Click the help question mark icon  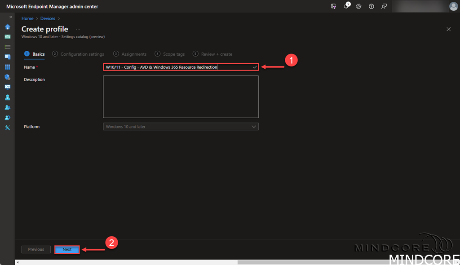(x=372, y=6)
